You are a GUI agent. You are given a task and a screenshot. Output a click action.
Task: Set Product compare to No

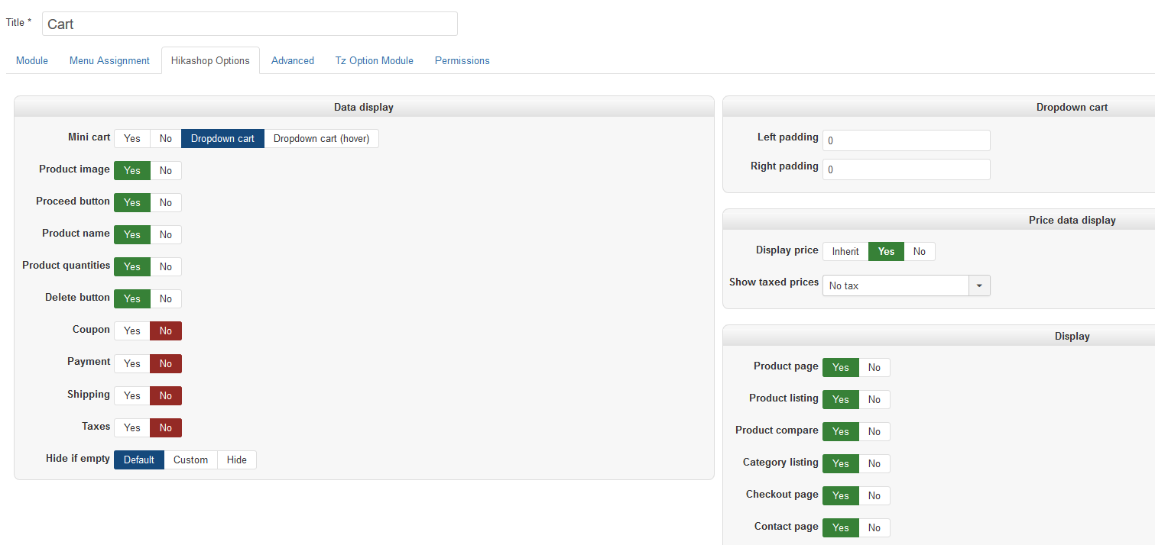pos(874,431)
